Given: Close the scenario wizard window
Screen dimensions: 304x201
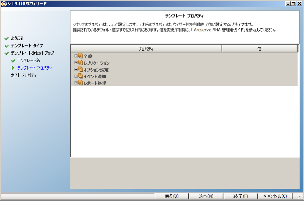Looking at the screenshot, I should (x=300, y=4).
